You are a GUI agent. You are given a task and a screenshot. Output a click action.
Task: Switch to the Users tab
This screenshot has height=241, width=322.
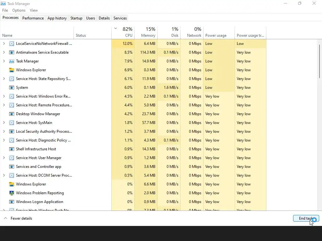(91, 18)
